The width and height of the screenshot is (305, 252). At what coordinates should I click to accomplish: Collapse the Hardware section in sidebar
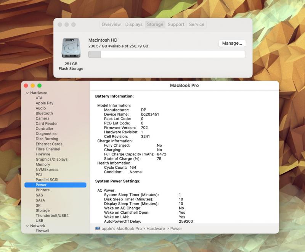(x=27, y=93)
